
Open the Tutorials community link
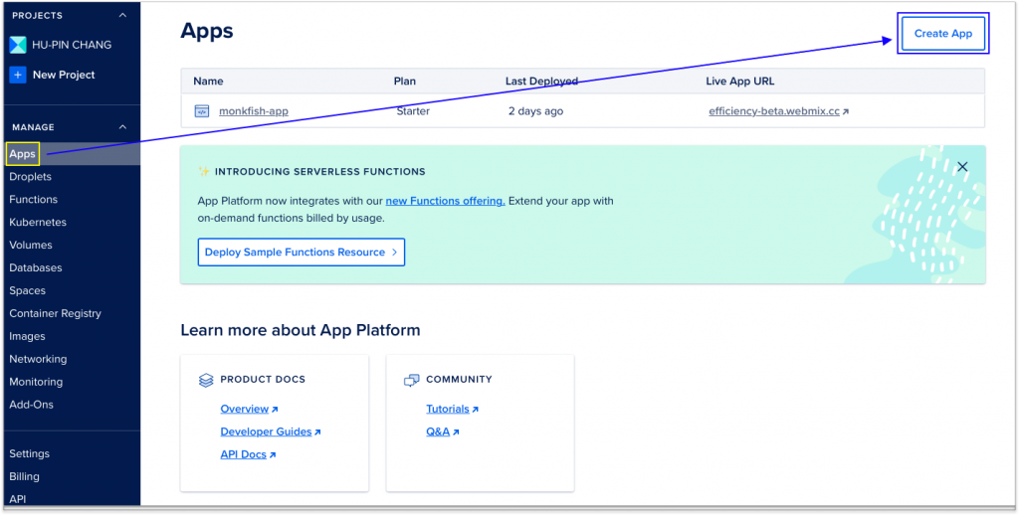pos(448,410)
